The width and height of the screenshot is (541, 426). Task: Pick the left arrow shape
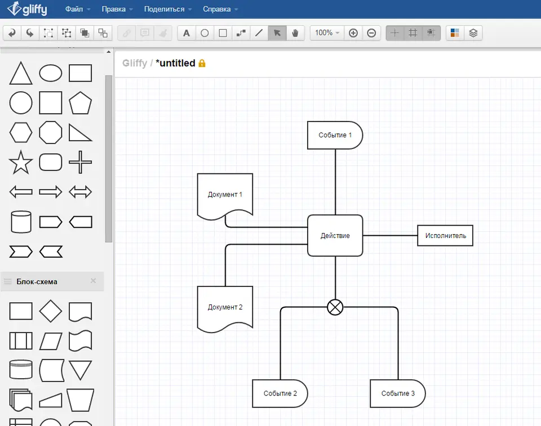21,192
